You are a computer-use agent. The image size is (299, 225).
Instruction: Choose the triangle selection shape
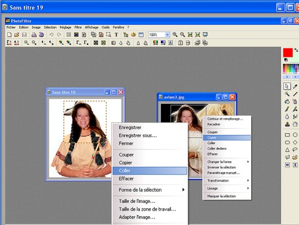click(287, 150)
